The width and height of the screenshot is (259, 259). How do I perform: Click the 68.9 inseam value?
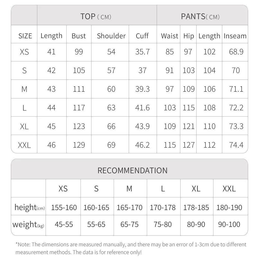(x=236, y=52)
